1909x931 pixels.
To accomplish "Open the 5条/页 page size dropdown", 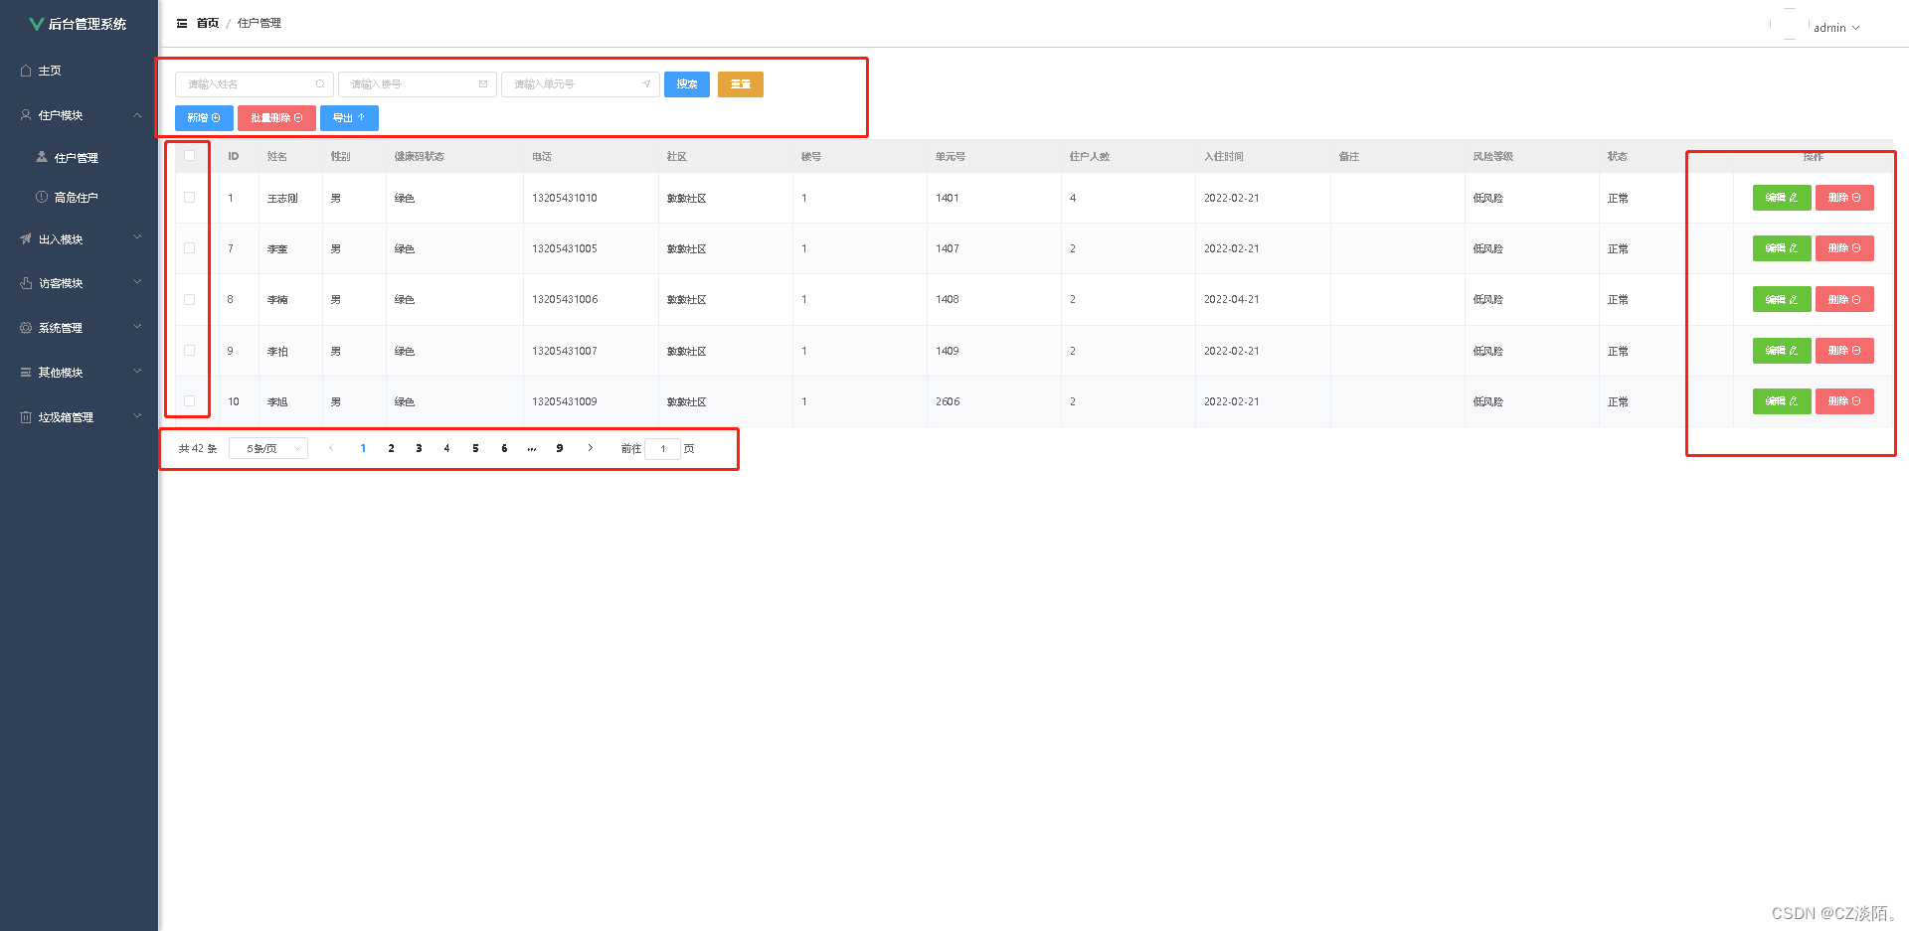I will coord(268,448).
